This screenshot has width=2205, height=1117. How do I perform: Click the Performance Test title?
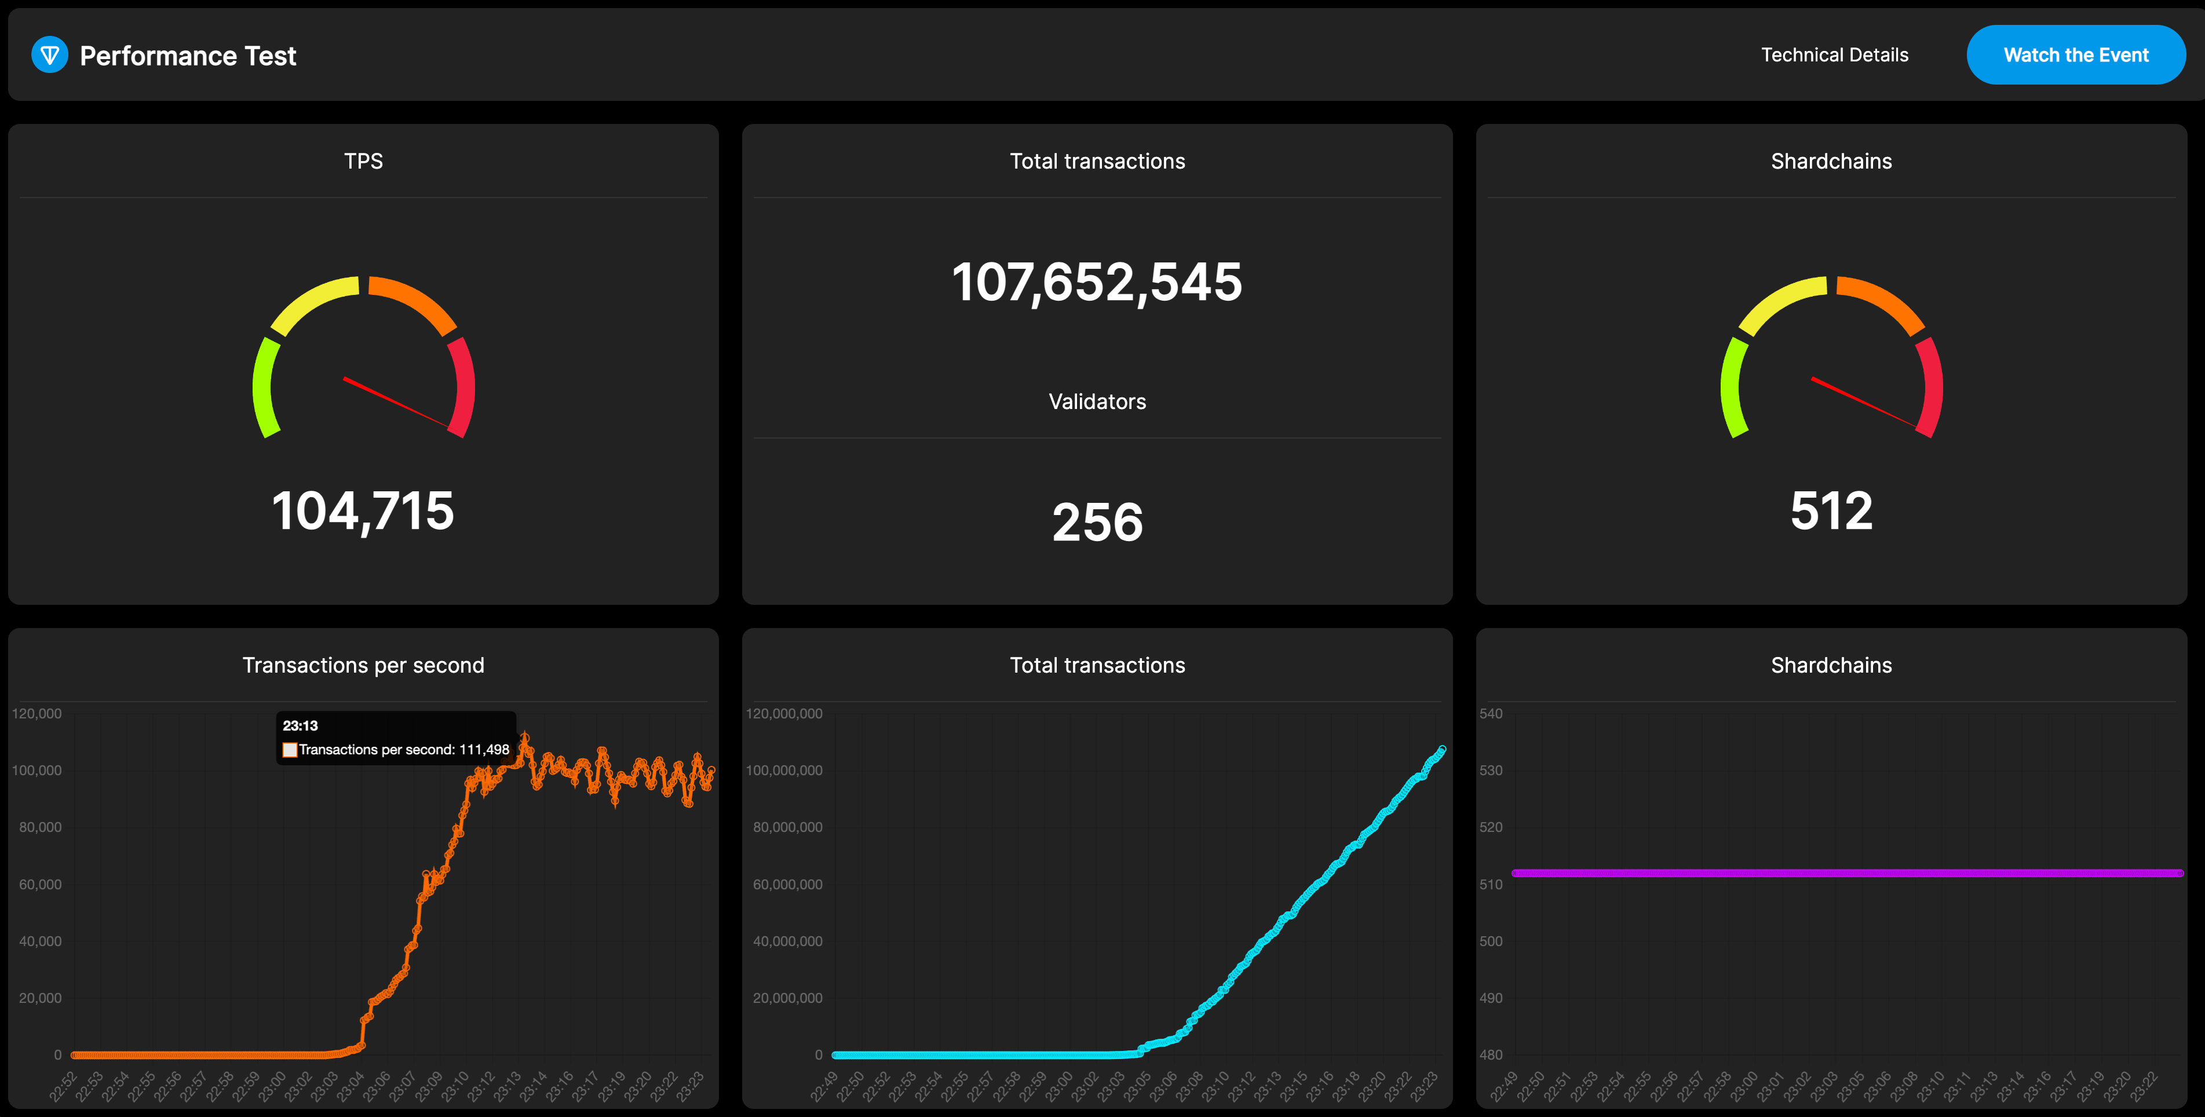pos(188,56)
